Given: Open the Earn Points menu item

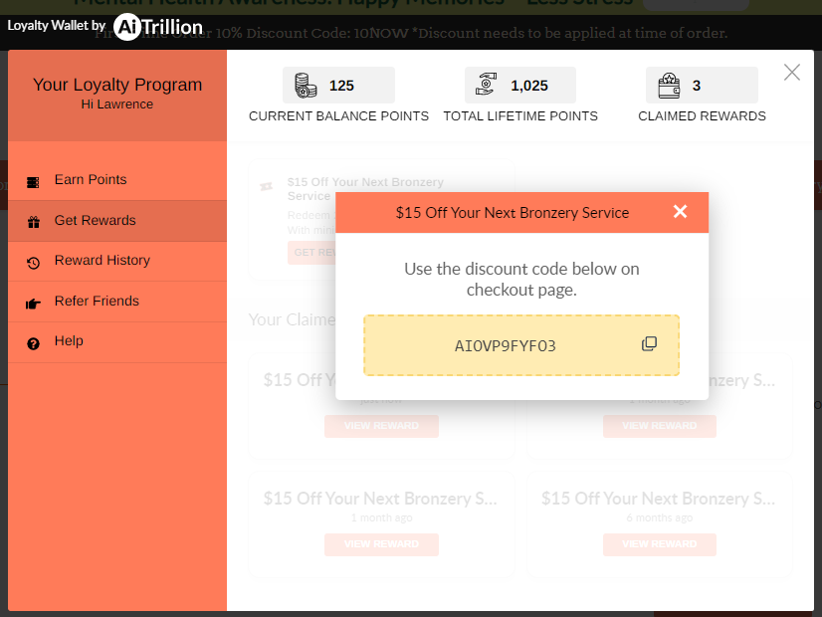Looking at the screenshot, I should pyautogui.click(x=117, y=180).
